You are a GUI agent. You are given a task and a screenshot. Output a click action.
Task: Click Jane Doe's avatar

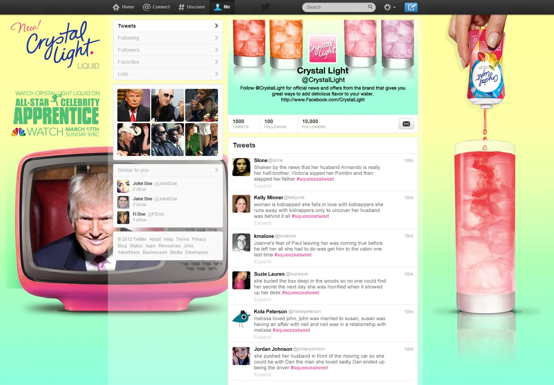[123, 202]
